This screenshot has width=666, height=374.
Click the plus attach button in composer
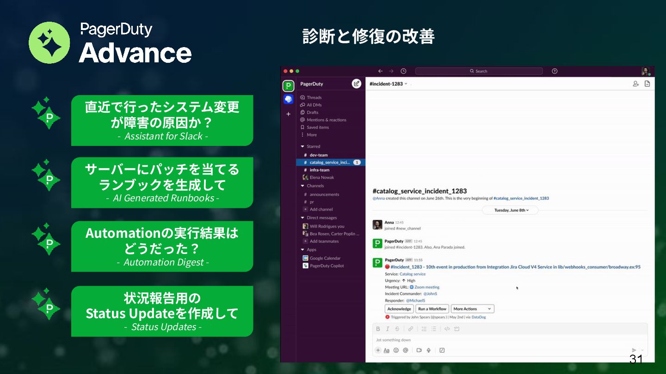point(378,350)
